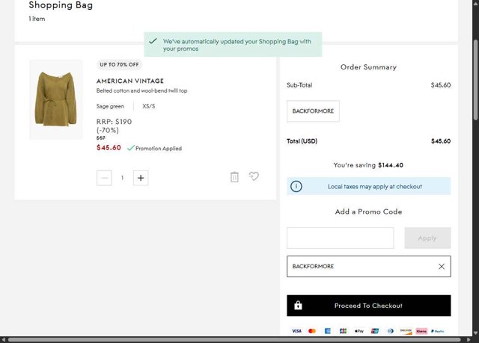This screenshot has height=343, width=479.
Task: Click the vertical scrollbar down arrow
Action: 476,333
